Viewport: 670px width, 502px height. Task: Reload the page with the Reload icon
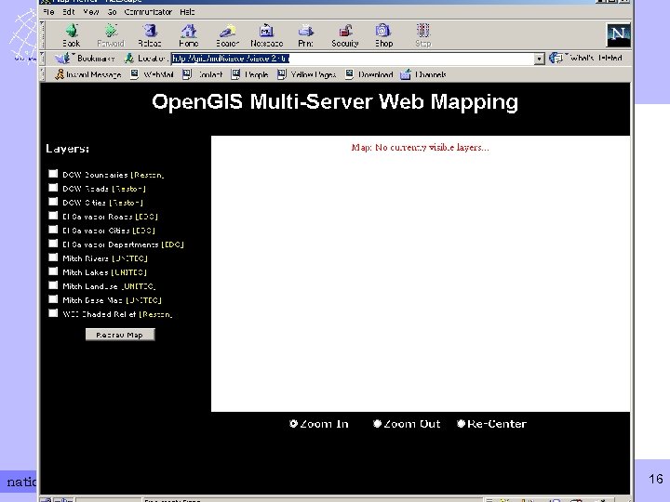[x=150, y=31]
